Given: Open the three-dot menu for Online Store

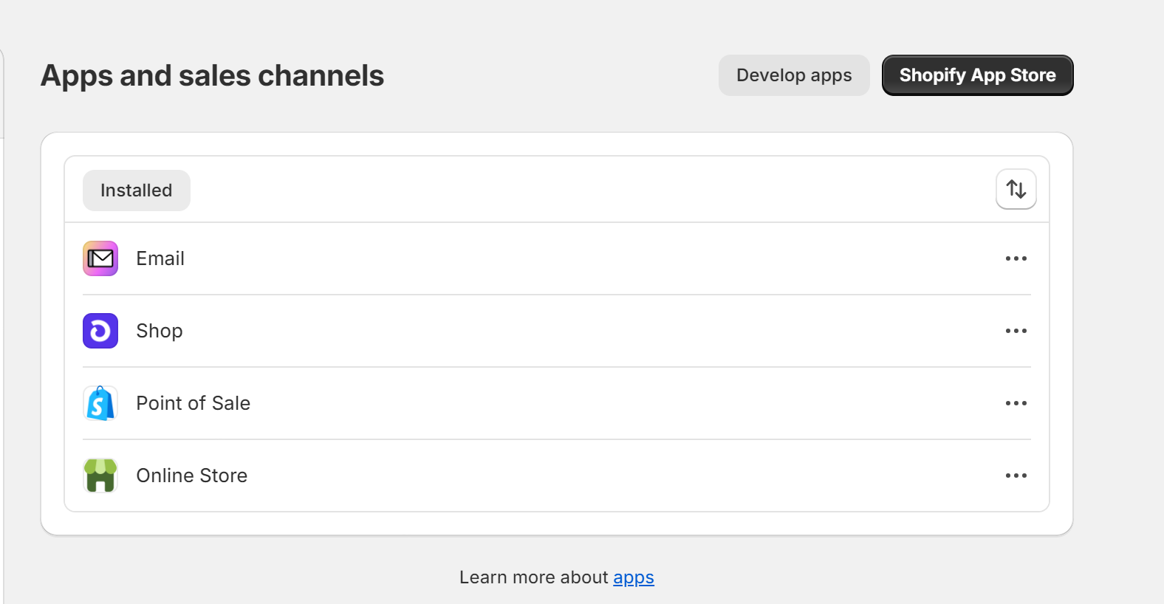Looking at the screenshot, I should (1016, 476).
